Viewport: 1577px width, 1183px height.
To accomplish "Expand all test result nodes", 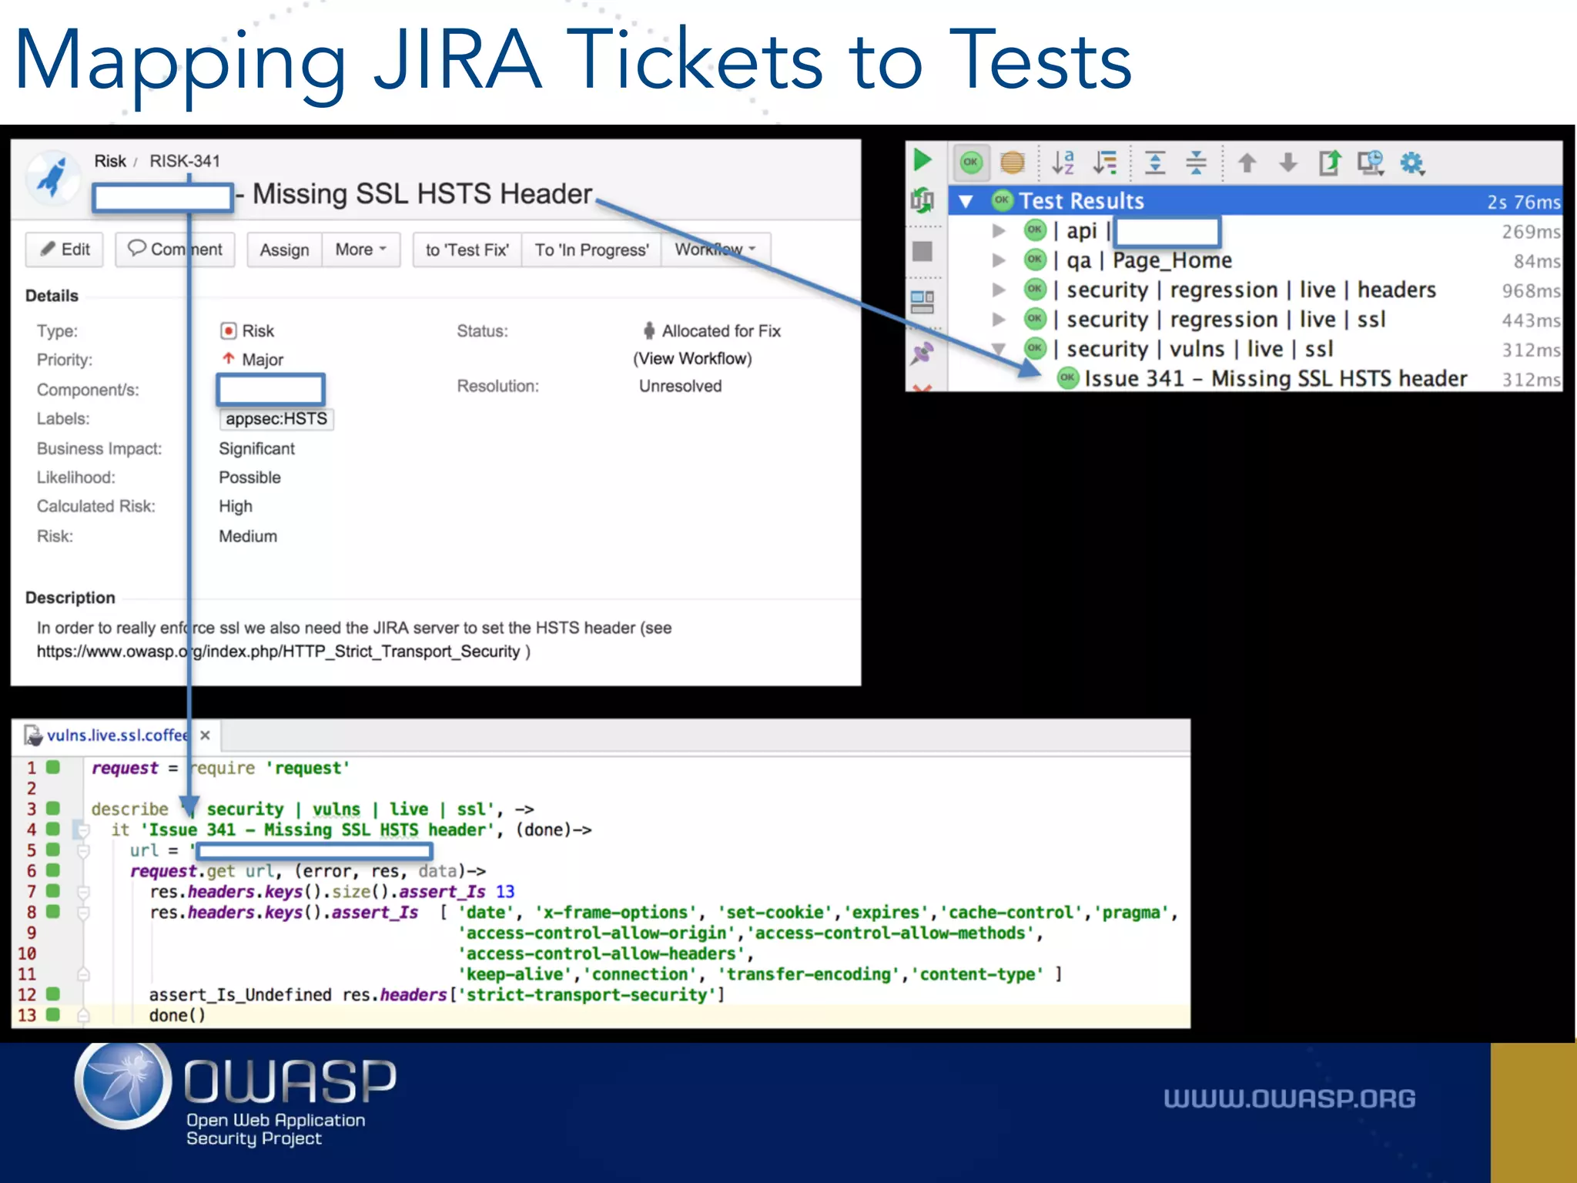I will [x=1155, y=163].
